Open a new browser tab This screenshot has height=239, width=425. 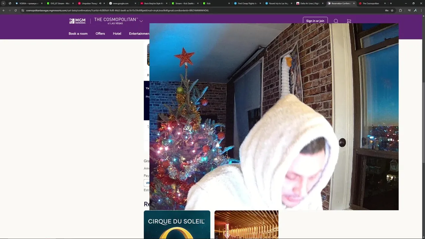click(x=391, y=3)
